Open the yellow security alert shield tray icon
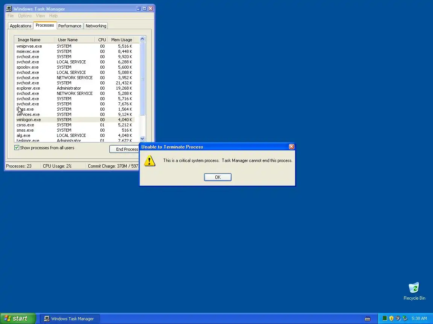433x324 pixels. [391, 318]
